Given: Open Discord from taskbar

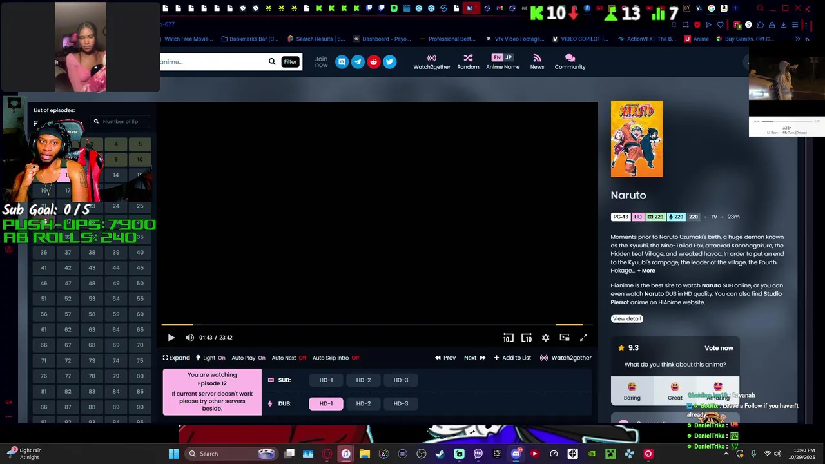Looking at the screenshot, I should coord(516,454).
